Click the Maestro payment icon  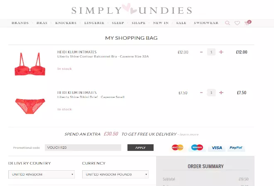pos(197,148)
